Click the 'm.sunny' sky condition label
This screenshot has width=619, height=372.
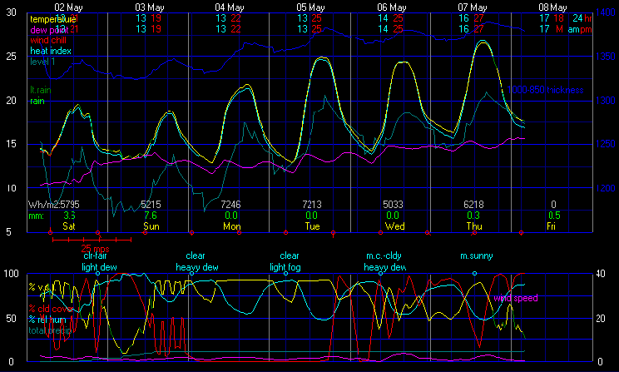tap(477, 255)
